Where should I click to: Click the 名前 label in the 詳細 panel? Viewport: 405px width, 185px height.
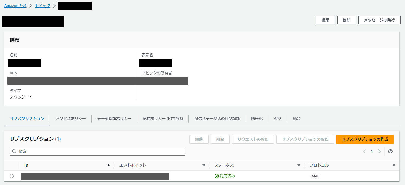point(14,55)
